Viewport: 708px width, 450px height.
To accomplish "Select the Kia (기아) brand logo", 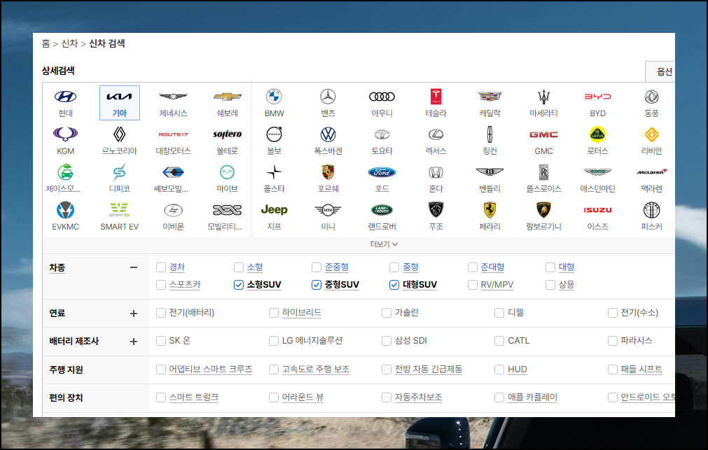I will (119, 97).
